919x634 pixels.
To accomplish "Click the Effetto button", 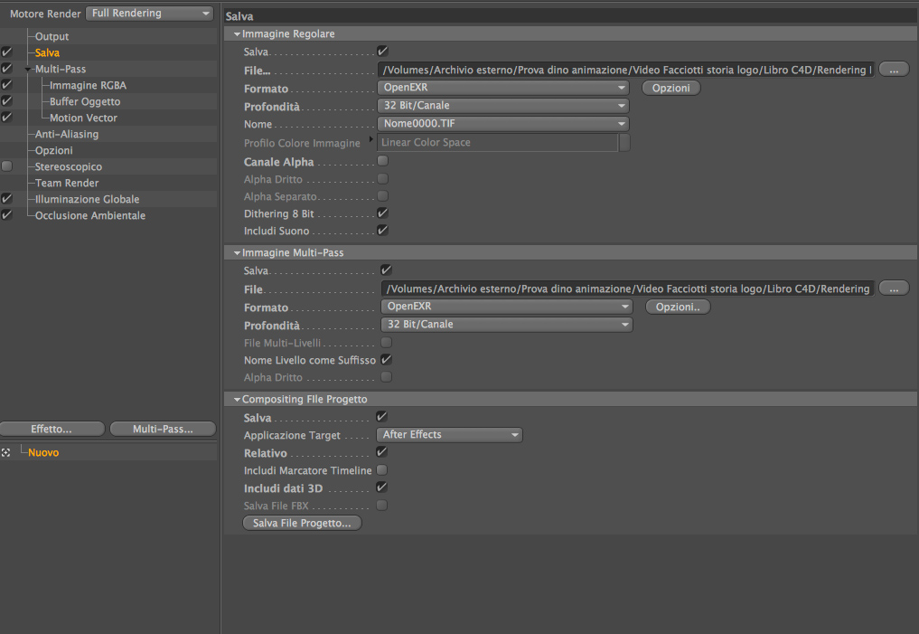I will coord(52,429).
